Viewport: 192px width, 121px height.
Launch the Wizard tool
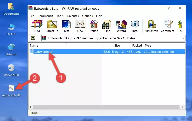121,26
